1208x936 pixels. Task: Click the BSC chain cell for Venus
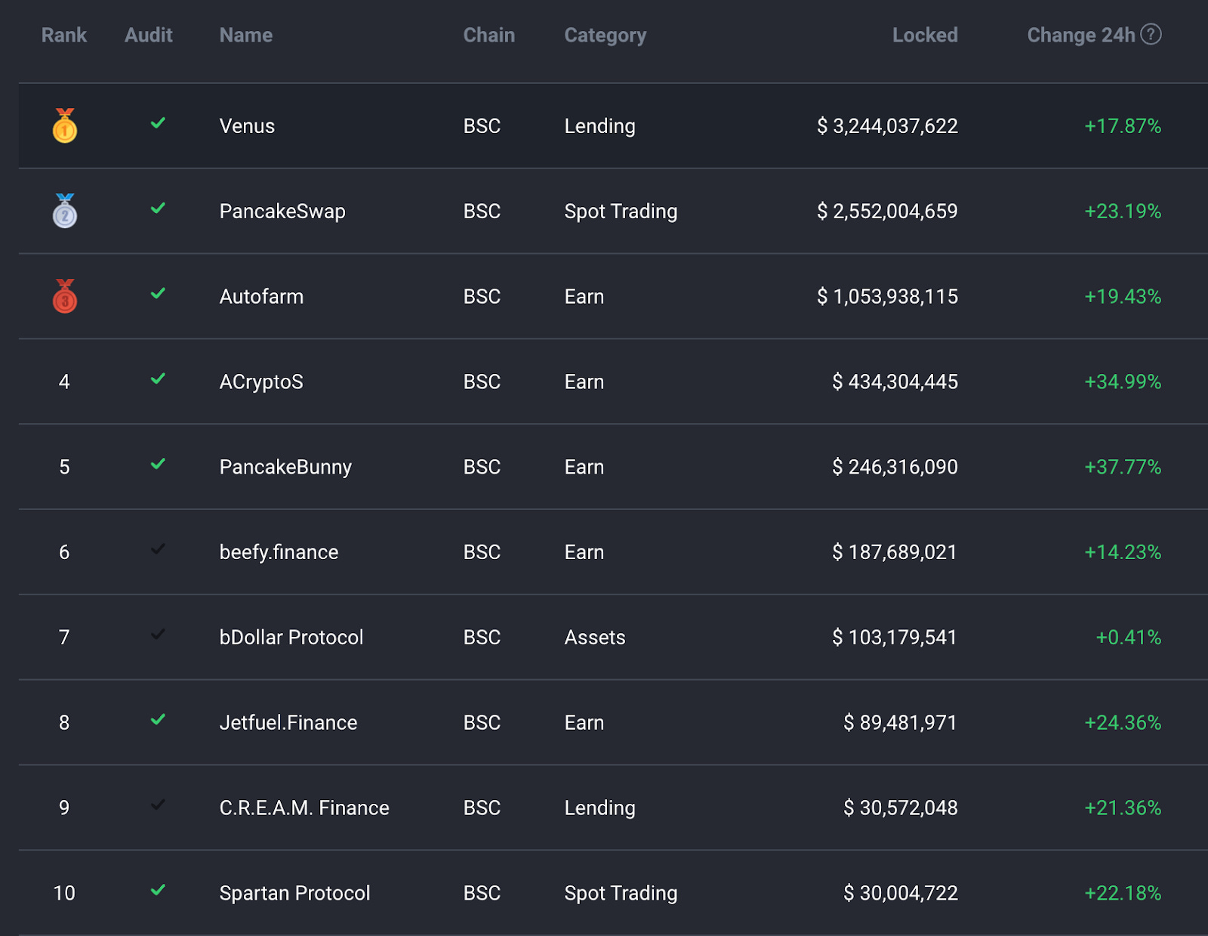click(x=482, y=126)
